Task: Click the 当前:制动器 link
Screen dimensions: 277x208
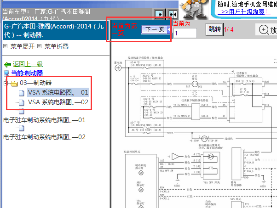Action: coord(27,73)
